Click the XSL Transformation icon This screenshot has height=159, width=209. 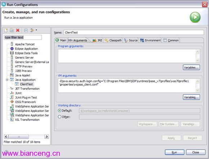point(12,119)
